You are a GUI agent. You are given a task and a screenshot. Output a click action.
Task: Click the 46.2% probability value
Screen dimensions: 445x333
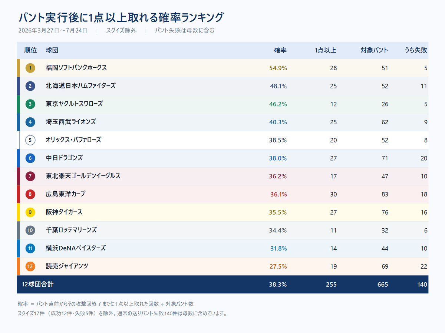(278, 104)
